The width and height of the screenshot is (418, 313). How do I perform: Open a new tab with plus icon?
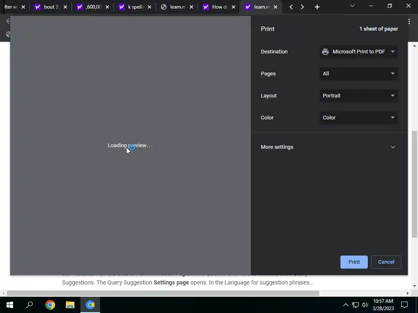click(317, 7)
